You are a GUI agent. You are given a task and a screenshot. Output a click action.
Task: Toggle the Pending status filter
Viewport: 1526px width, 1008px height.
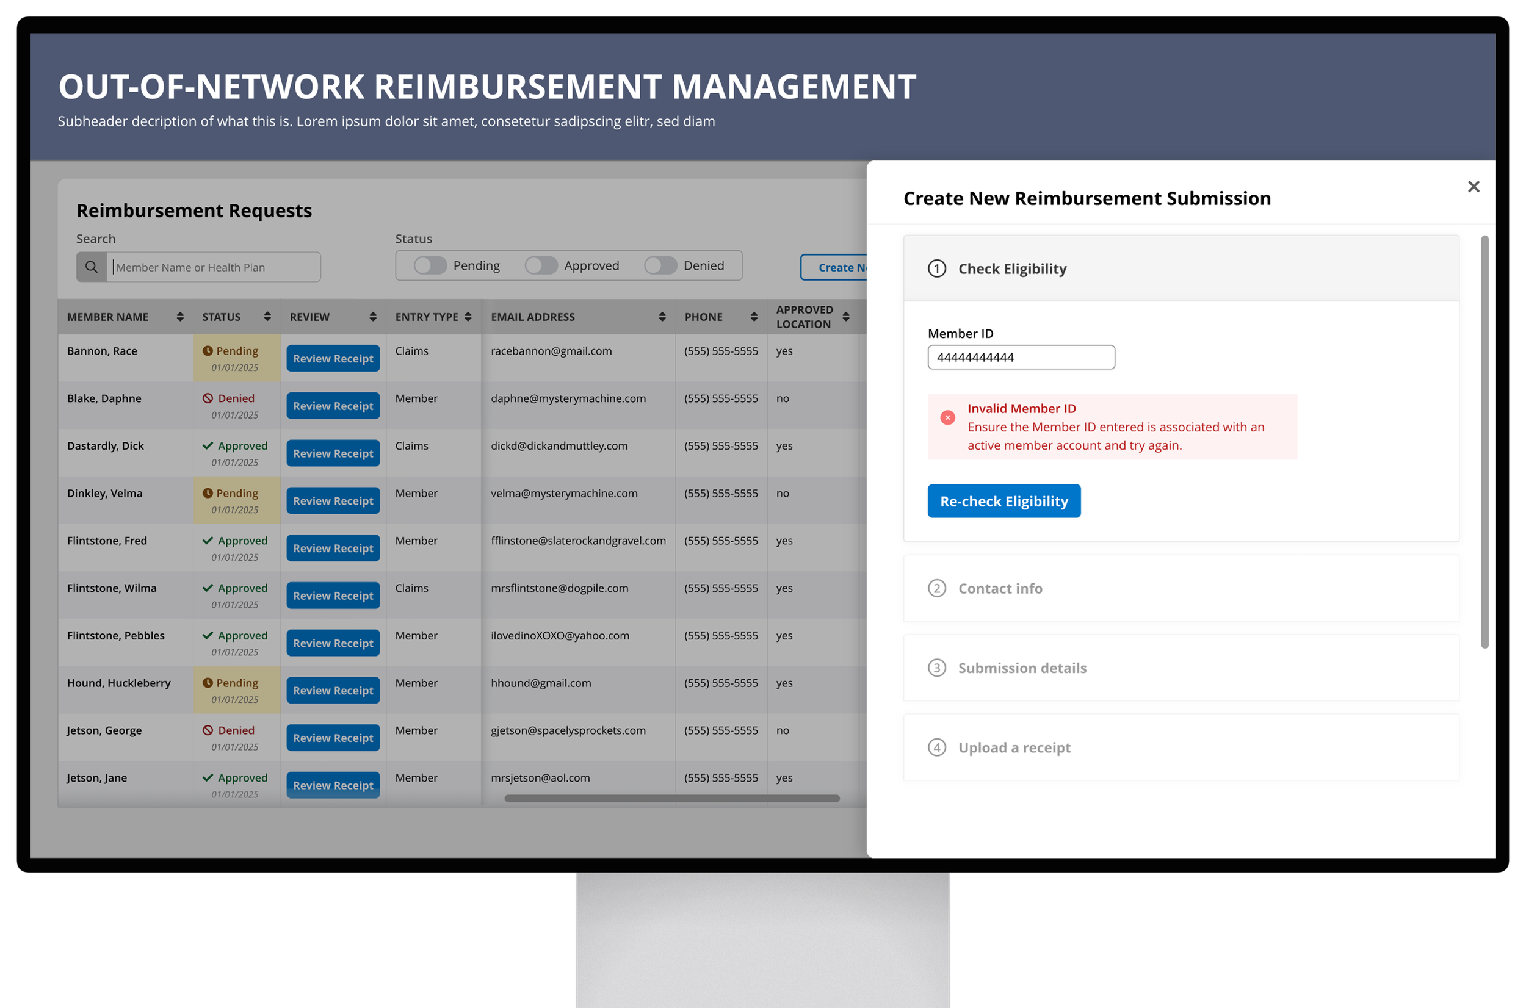coord(430,265)
